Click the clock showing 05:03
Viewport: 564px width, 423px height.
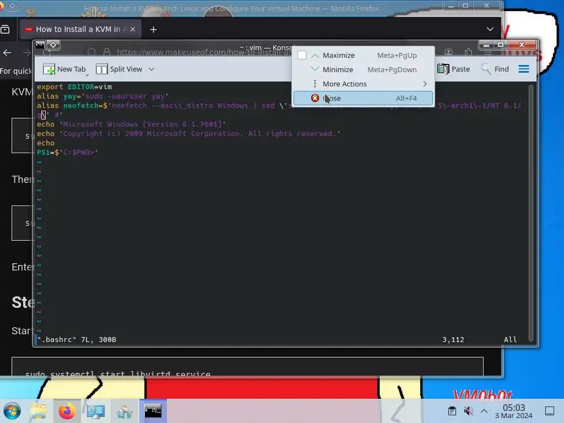pos(514,411)
